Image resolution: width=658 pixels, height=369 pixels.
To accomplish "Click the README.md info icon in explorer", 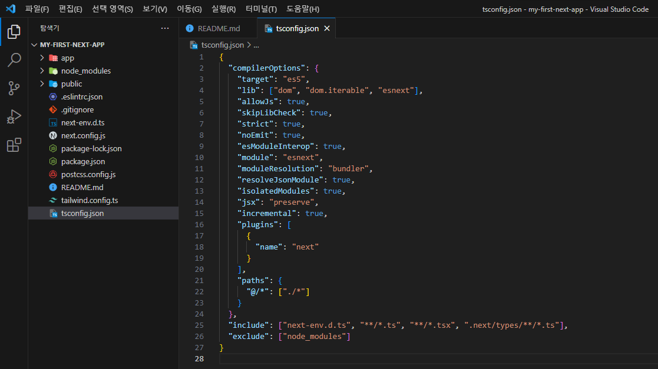I will pyautogui.click(x=53, y=187).
